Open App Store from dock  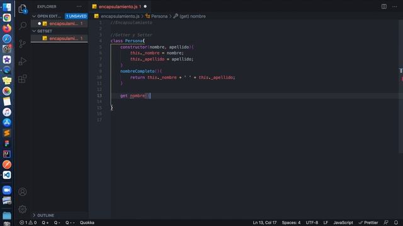click(7, 122)
